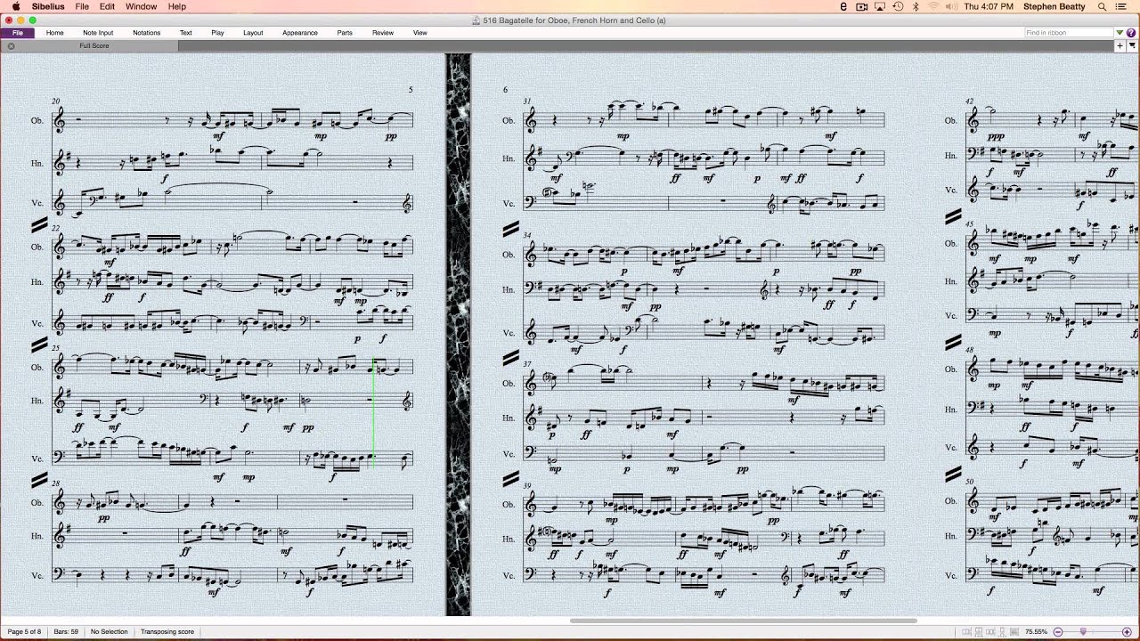This screenshot has height=641, width=1140.
Task: Click the Stephen Beatty user name in menu bar
Action: pyautogui.click(x=1055, y=7)
